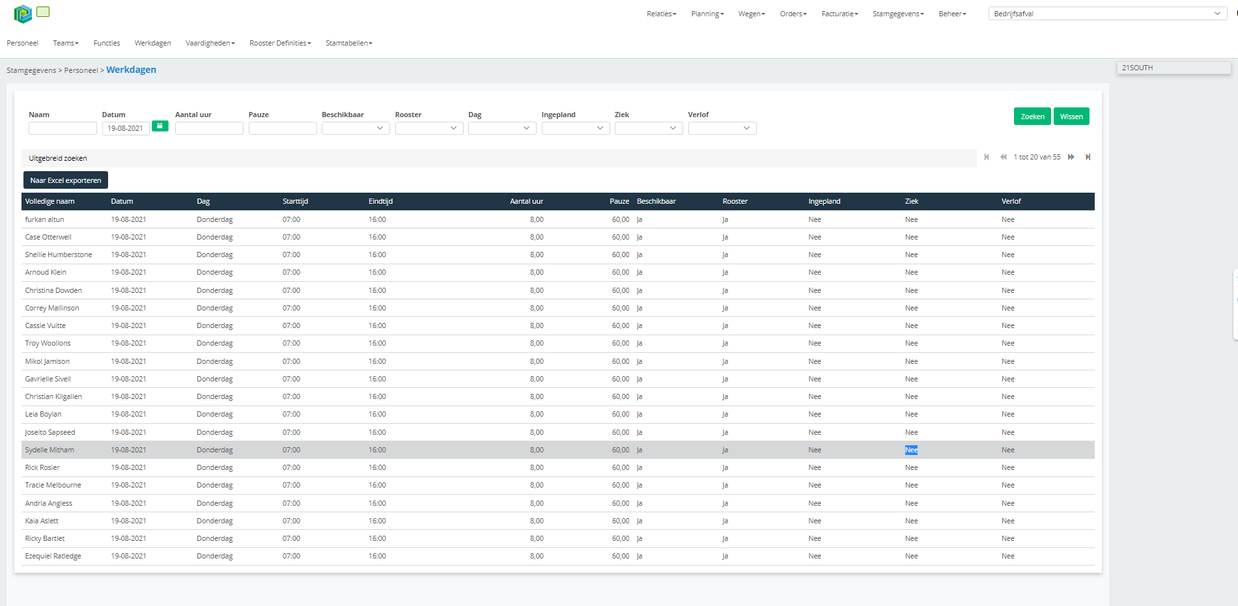Select the 'Shellie Humberstone' row name

59,255
